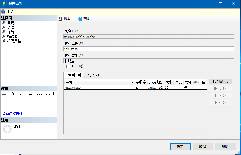Screen dimensions: 241x155
Task: Open the 扩展属性 page in sidebar
Action: [x=14, y=41]
